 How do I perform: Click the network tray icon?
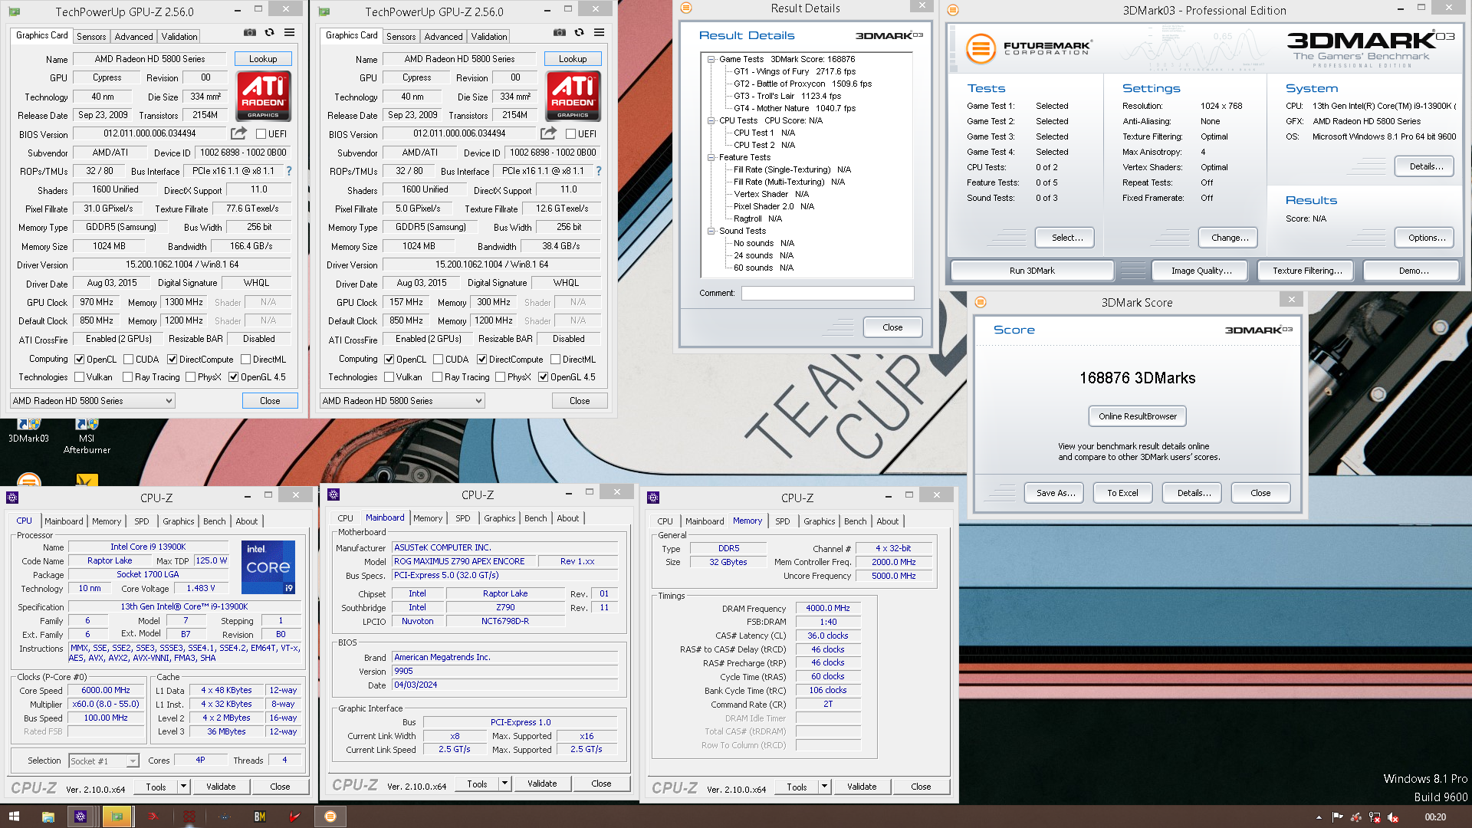(1374, 817)
